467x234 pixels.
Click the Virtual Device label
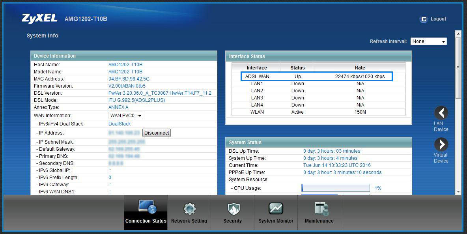pos(441,158)
